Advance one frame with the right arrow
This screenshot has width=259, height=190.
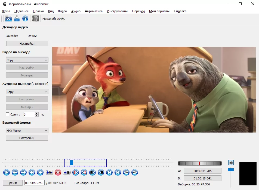[x=23, y=172]
